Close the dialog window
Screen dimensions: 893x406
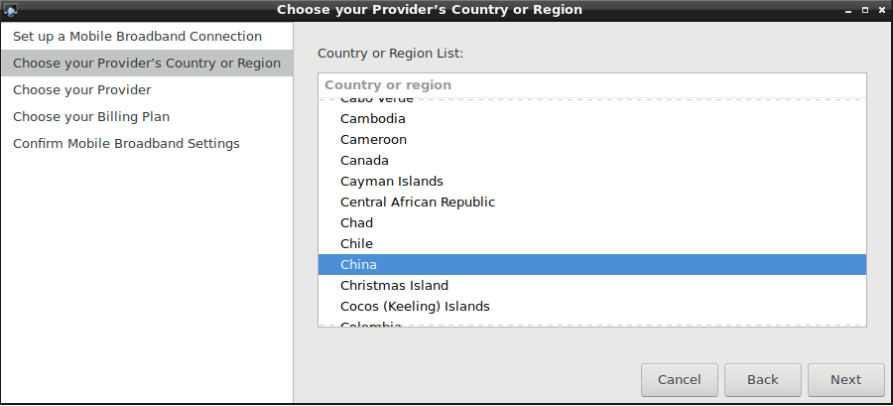tap(880, 10)
